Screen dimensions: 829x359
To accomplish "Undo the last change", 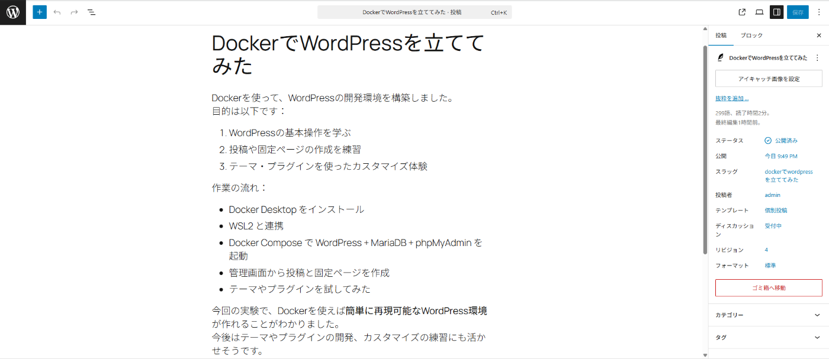I will pos(57,12).
